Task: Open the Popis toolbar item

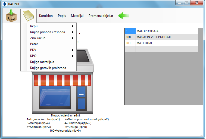Action: [62, 16]
